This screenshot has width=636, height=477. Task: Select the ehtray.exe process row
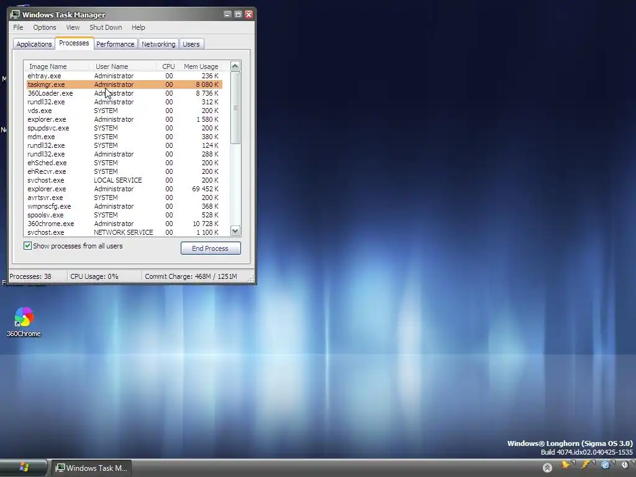[x=124, y=76]
